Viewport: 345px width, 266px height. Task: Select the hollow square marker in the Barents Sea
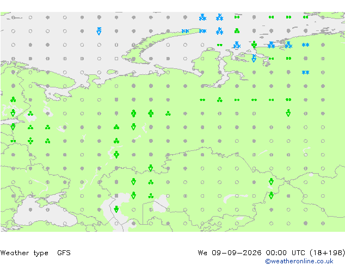[x=116, y=59]
